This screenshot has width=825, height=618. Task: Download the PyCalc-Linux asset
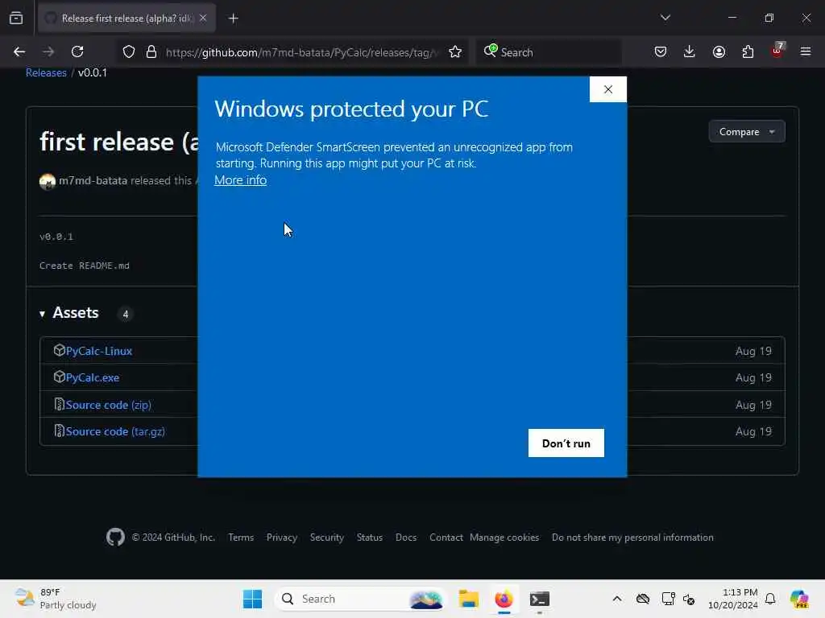click(x=99, y=351)
